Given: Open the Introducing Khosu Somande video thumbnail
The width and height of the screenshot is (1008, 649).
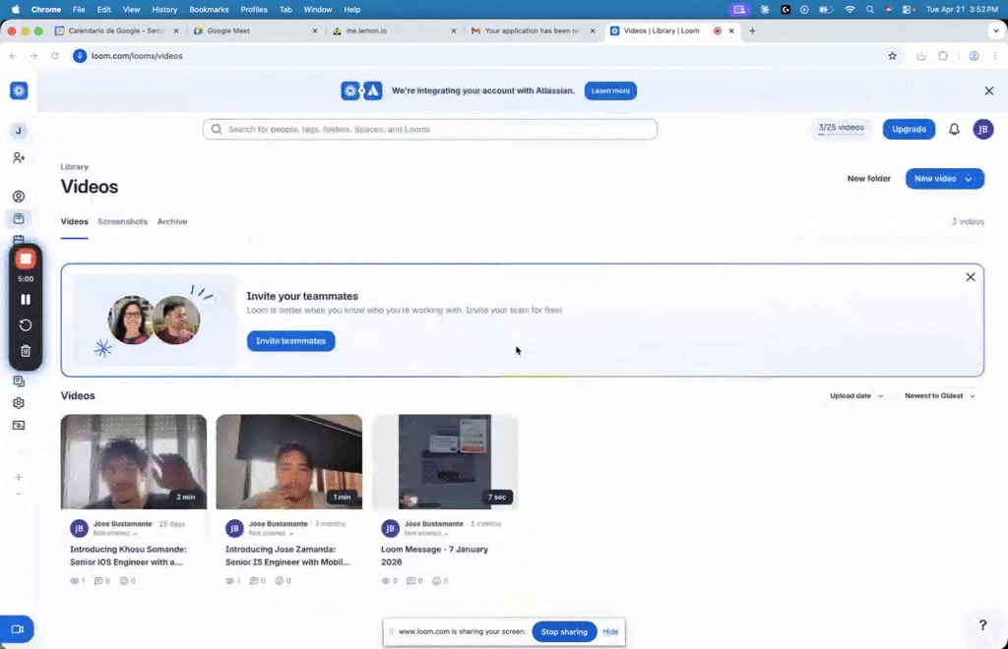Looking at the screenshot, I should 134,461.
